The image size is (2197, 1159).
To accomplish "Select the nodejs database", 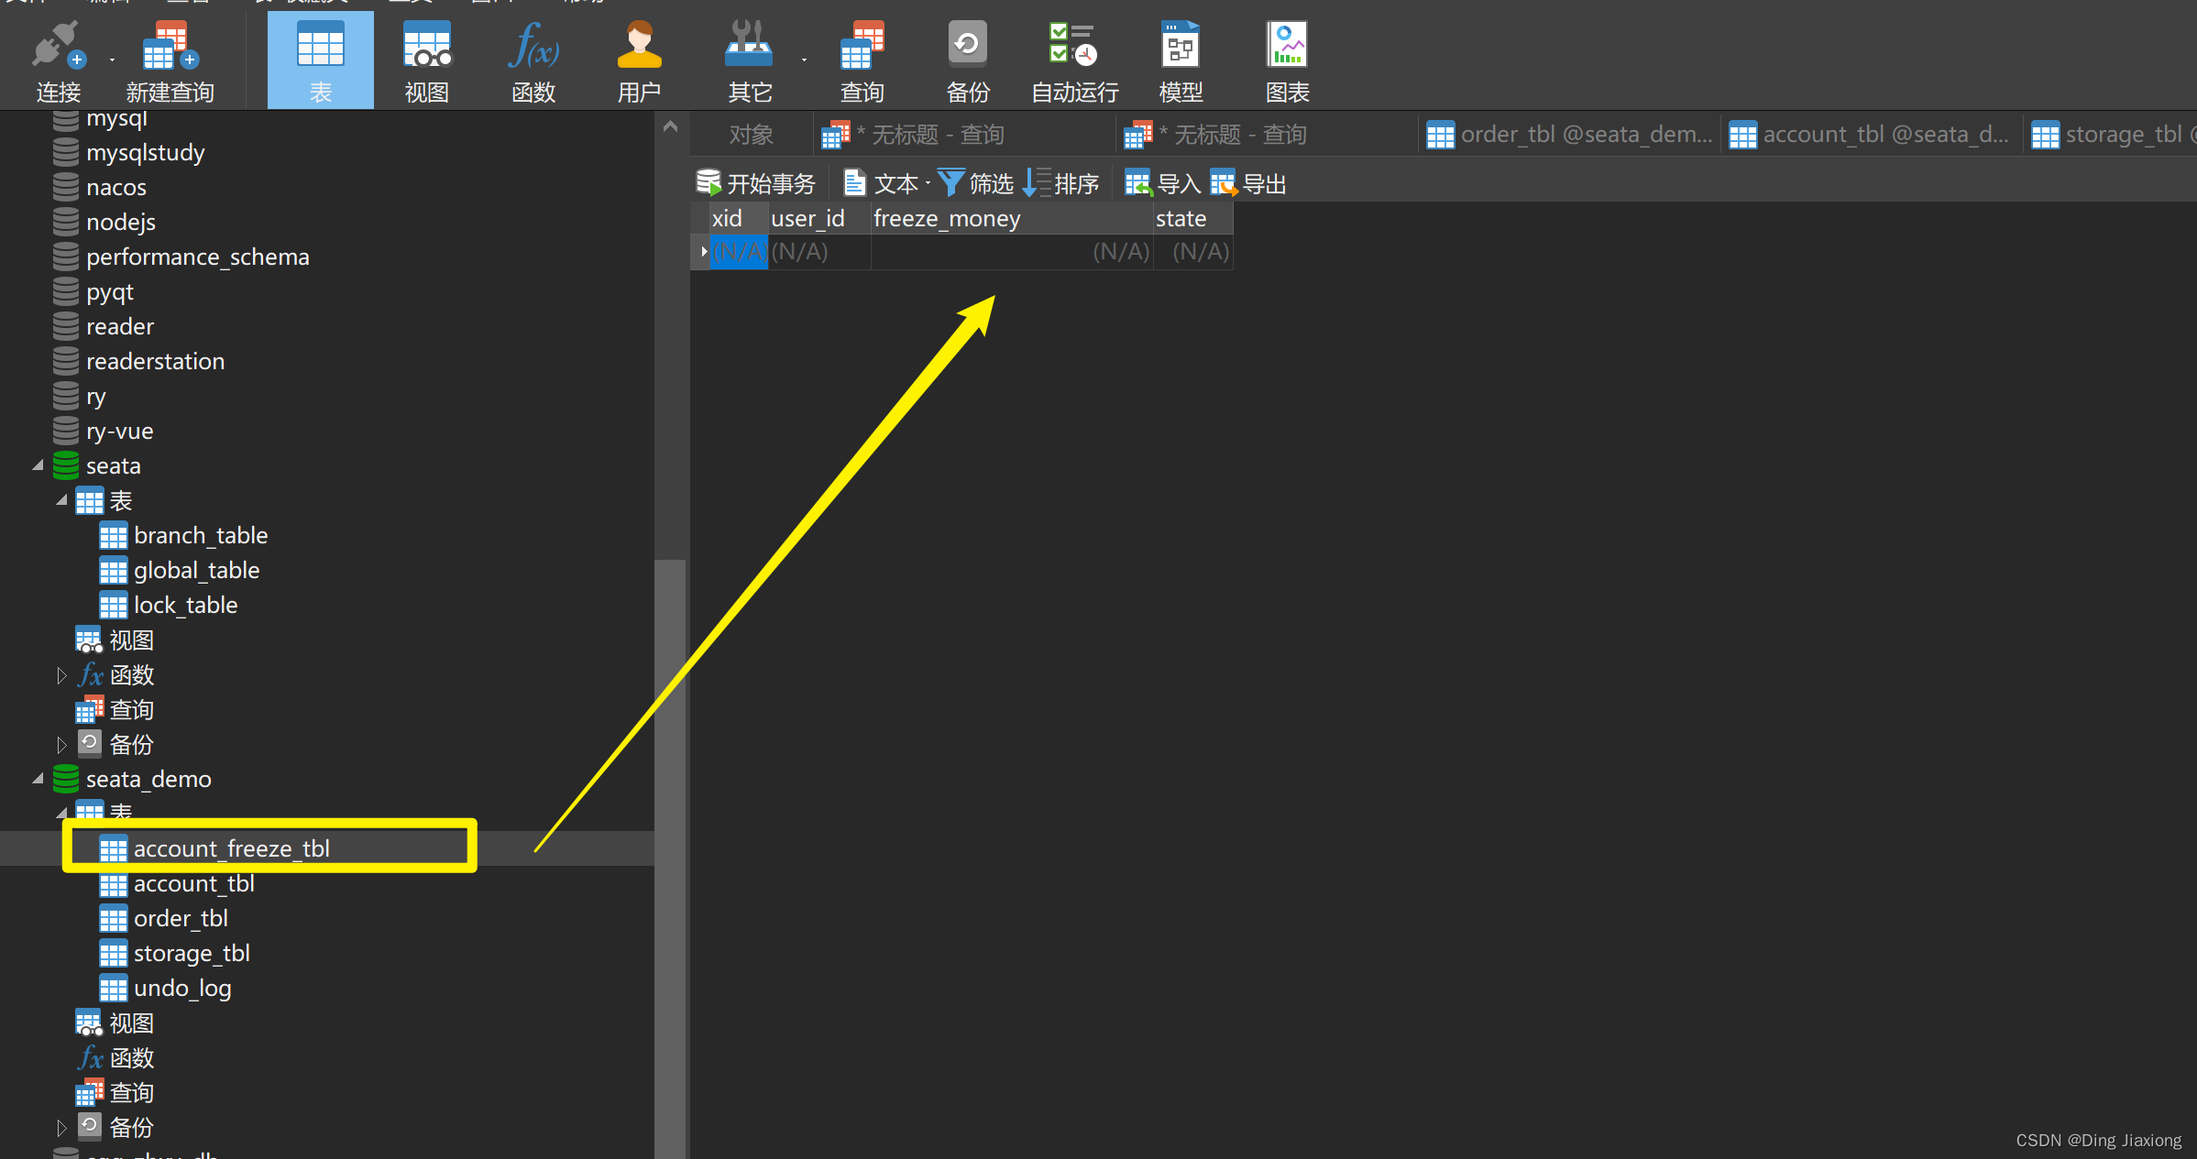I will coord(120,222).
